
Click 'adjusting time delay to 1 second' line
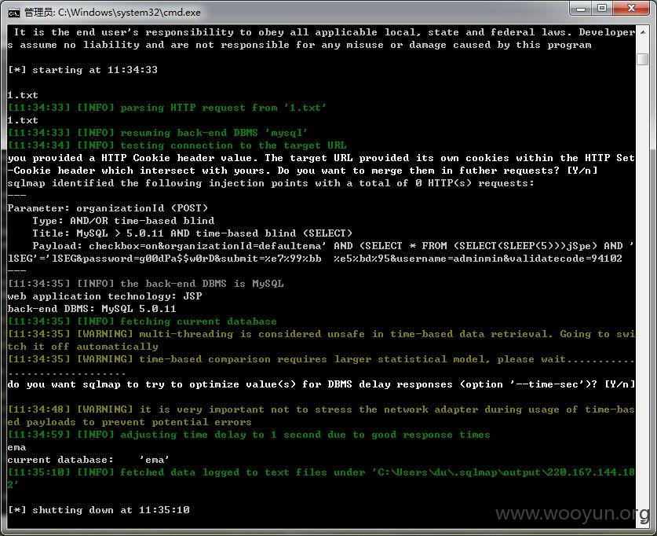pyautogui.click(x=249, y=435)
